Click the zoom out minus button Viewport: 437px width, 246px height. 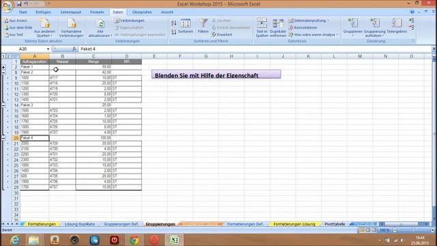pyautogui.click(x=395, y=230)
